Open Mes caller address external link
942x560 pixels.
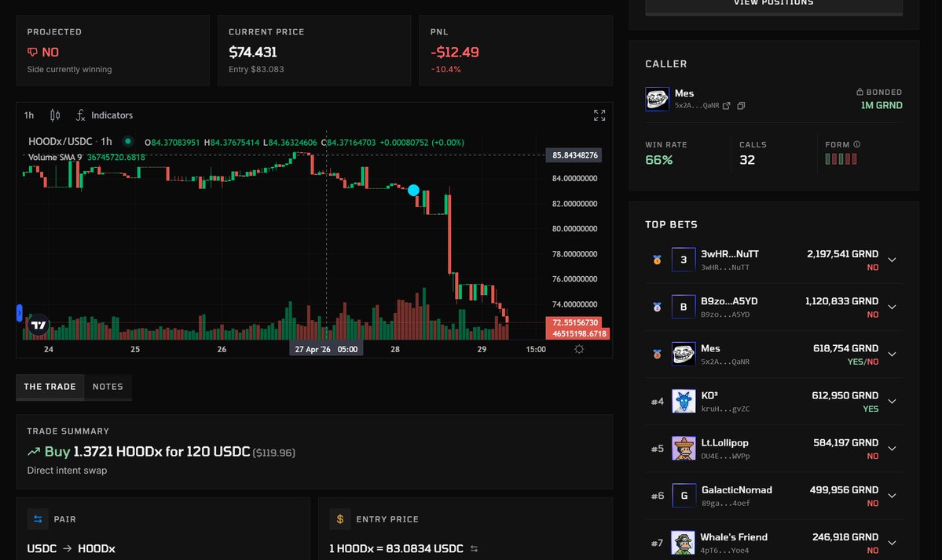pos(726,106)
